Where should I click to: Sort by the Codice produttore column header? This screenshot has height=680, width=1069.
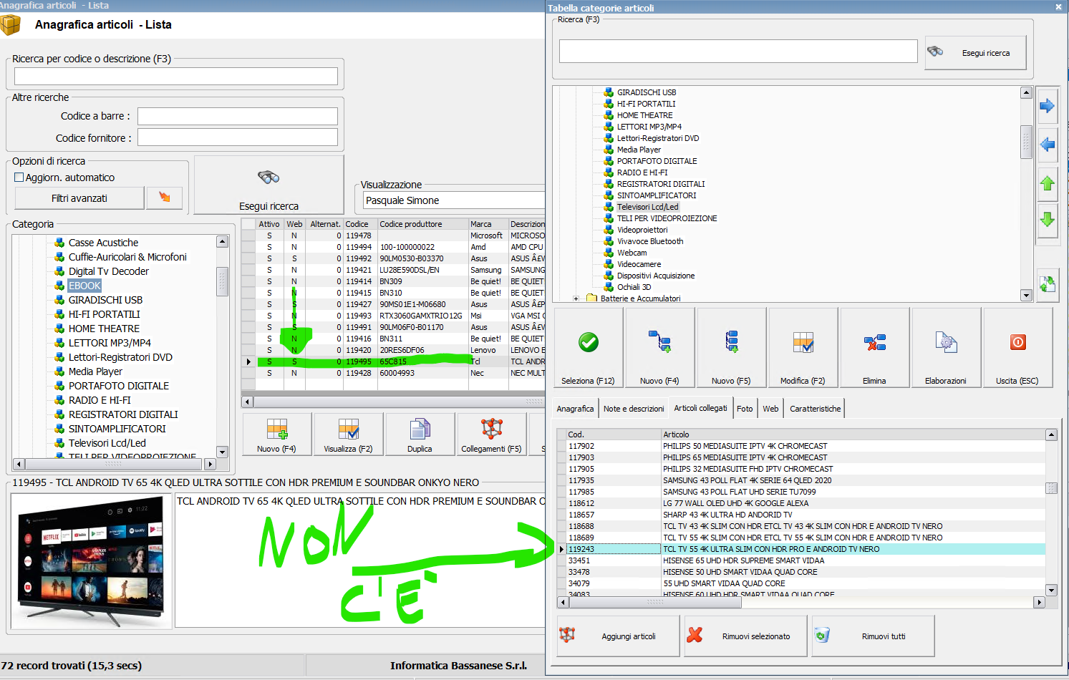[422, 224]
